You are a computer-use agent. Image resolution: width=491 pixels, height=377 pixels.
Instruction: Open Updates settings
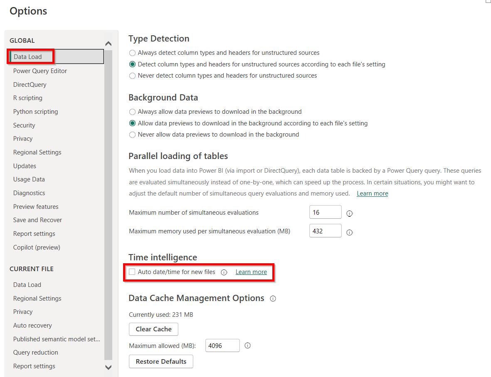tap(25, 166)
